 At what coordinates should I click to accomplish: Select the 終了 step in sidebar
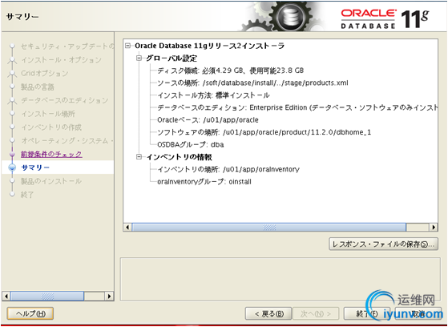tap(27, 195)
